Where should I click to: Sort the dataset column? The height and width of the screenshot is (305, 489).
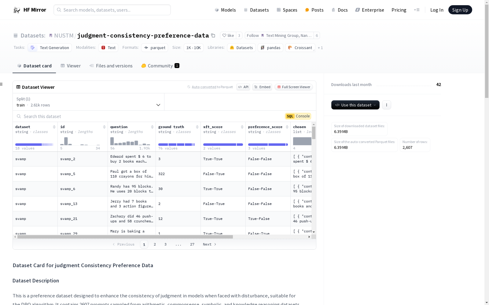pyautogui.click(x=54, y=127)
